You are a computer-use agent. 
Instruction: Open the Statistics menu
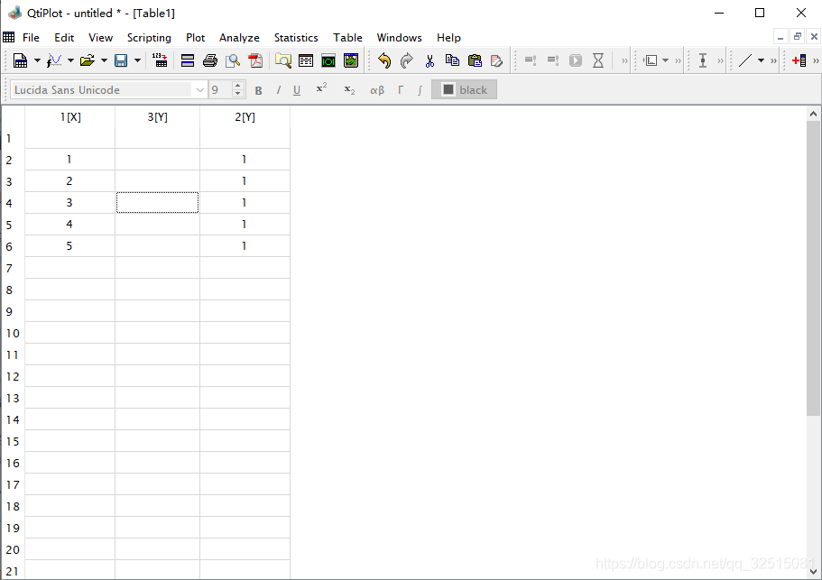click(296, 38)
